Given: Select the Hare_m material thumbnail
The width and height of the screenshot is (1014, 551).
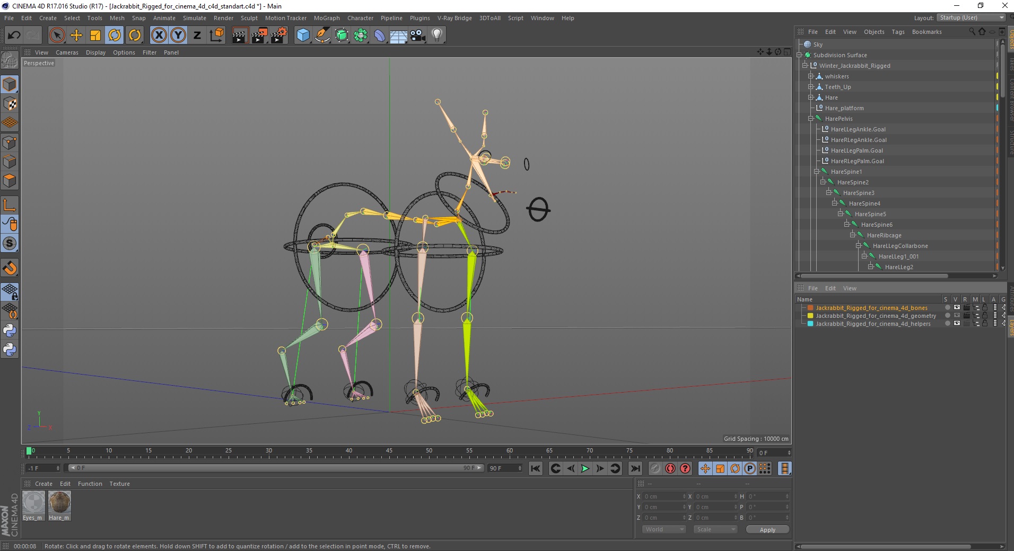Looking at the screenshot, I should click(x=59, y=506).
